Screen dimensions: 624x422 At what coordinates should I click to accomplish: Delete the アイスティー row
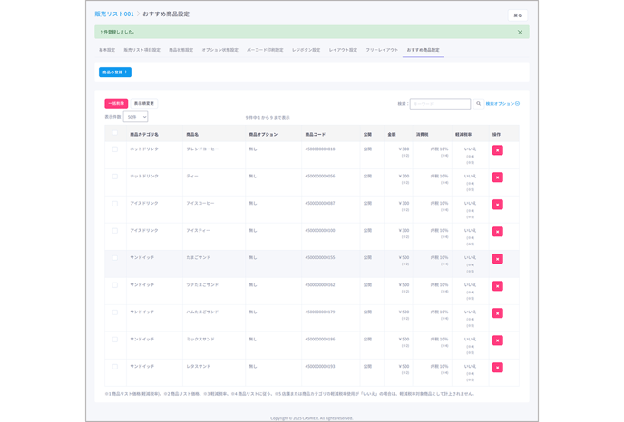(x=497, y=232)
